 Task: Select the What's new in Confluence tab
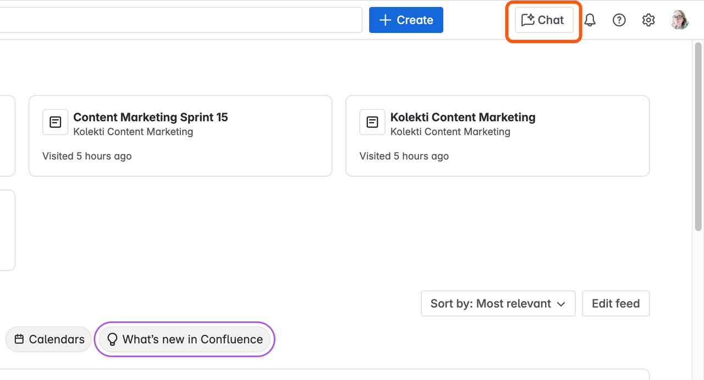185,339
